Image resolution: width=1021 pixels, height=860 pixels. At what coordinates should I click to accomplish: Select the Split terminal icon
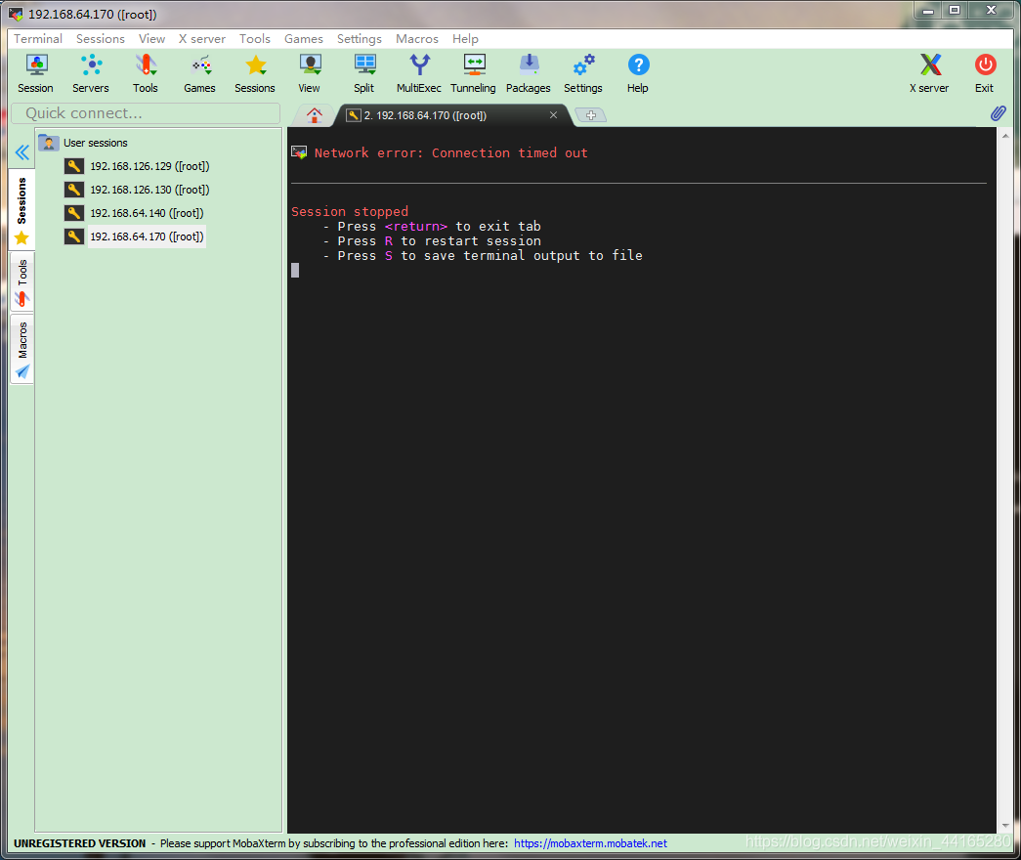pos(364,73)
